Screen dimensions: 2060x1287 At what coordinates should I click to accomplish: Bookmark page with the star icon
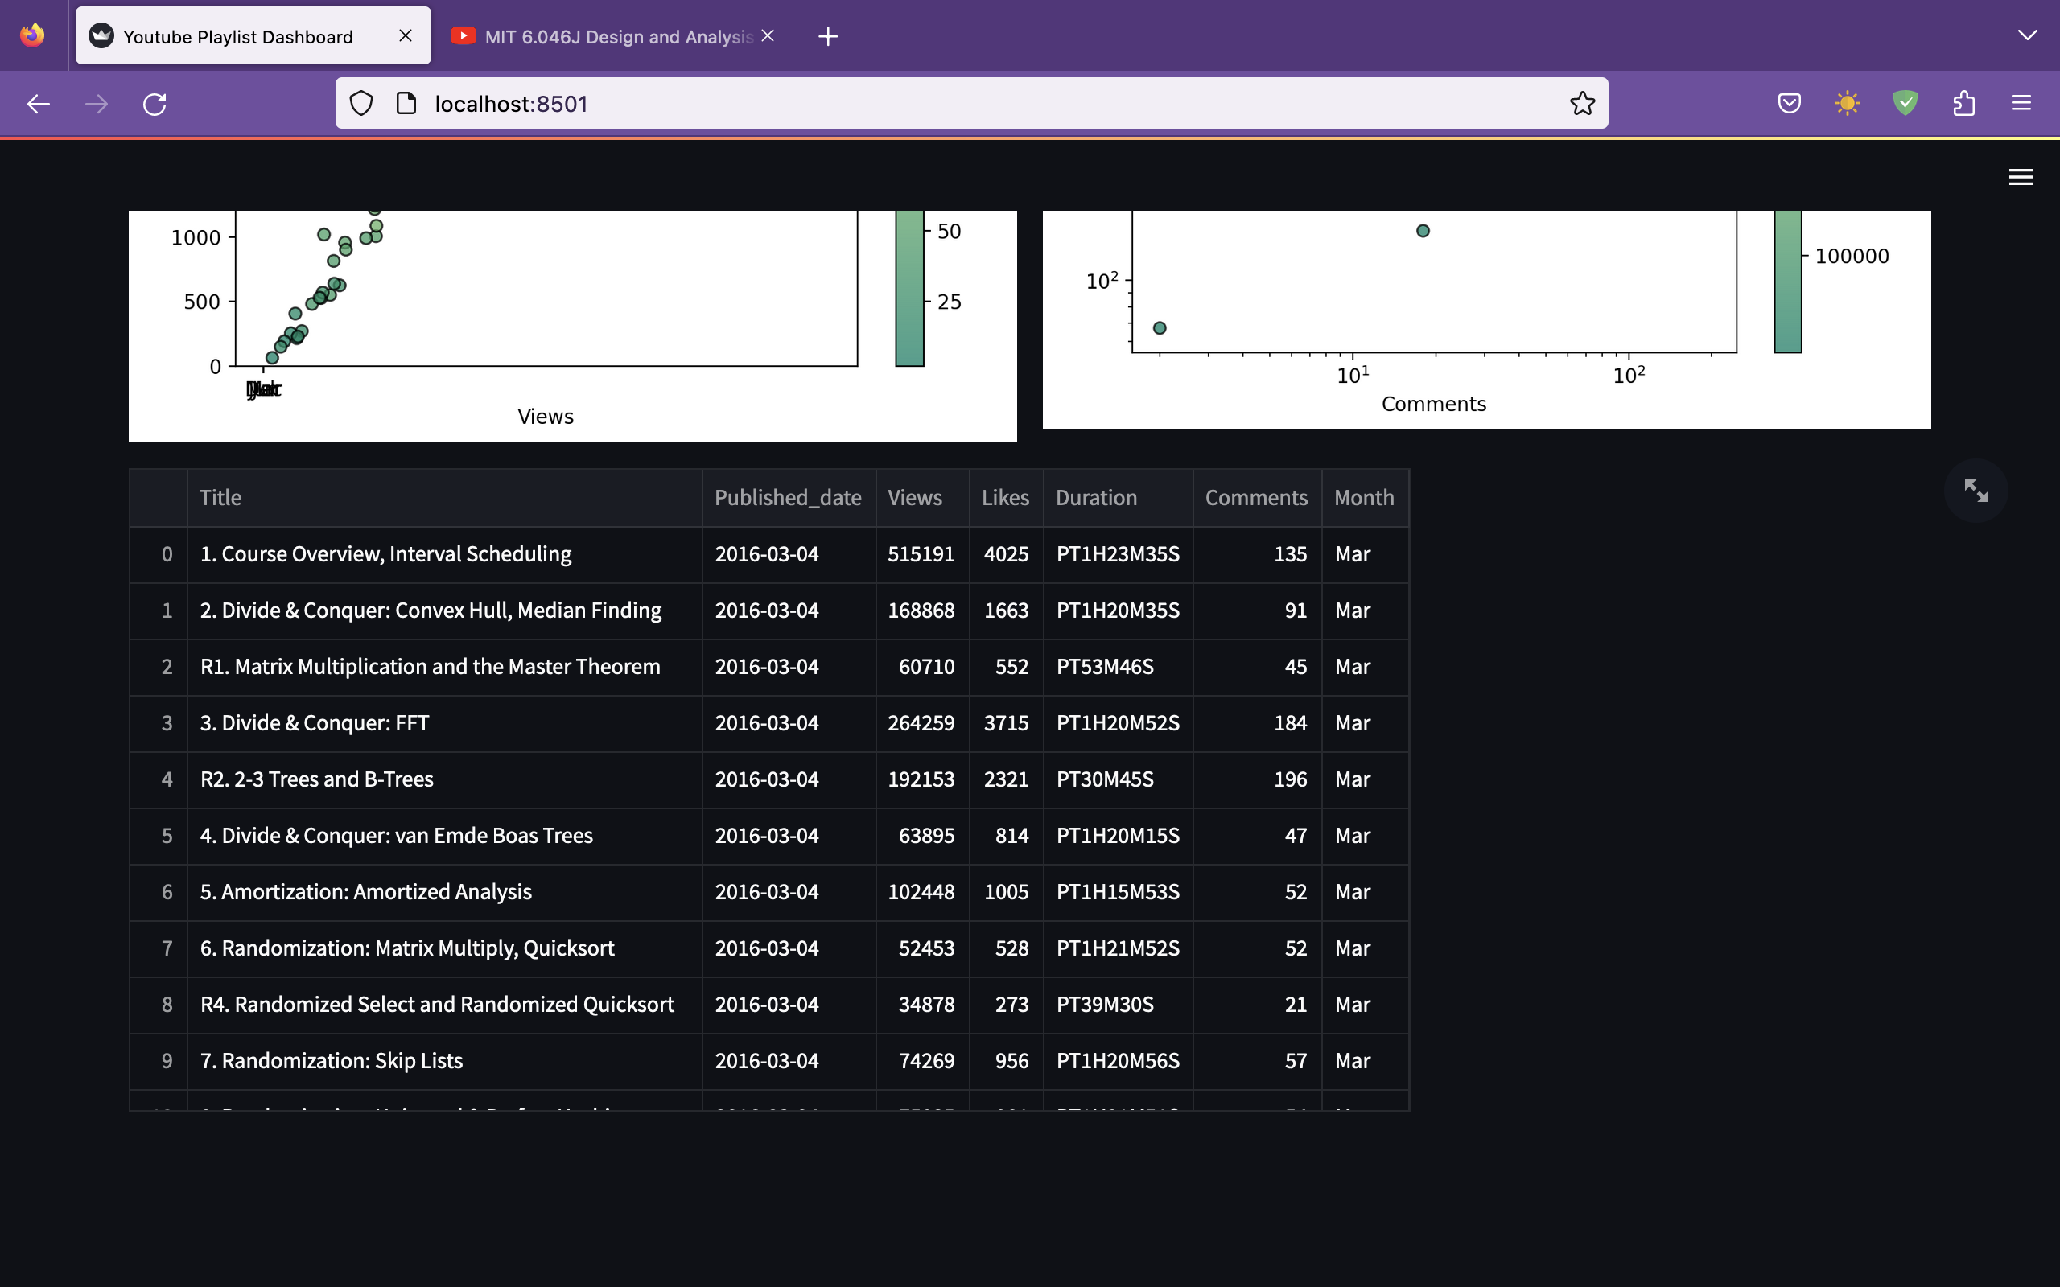click(1581, 104)
